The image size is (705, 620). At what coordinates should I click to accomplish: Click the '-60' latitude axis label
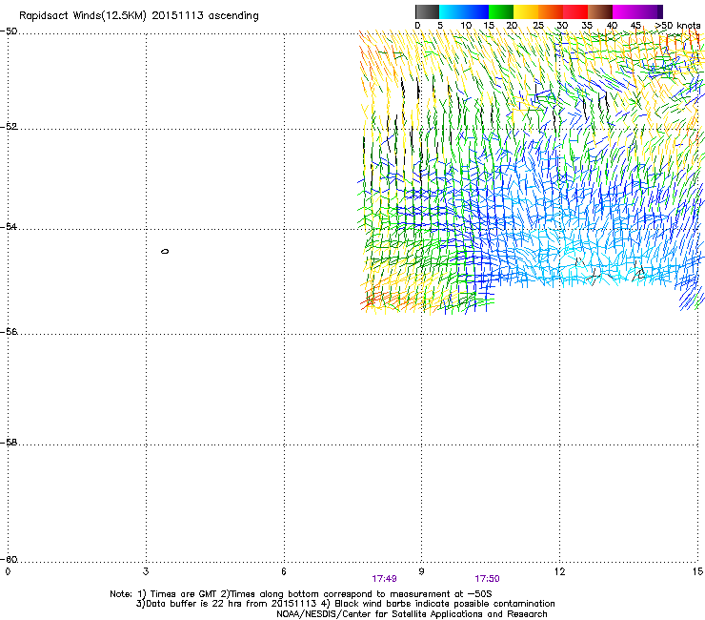click(x=9, y=559)
